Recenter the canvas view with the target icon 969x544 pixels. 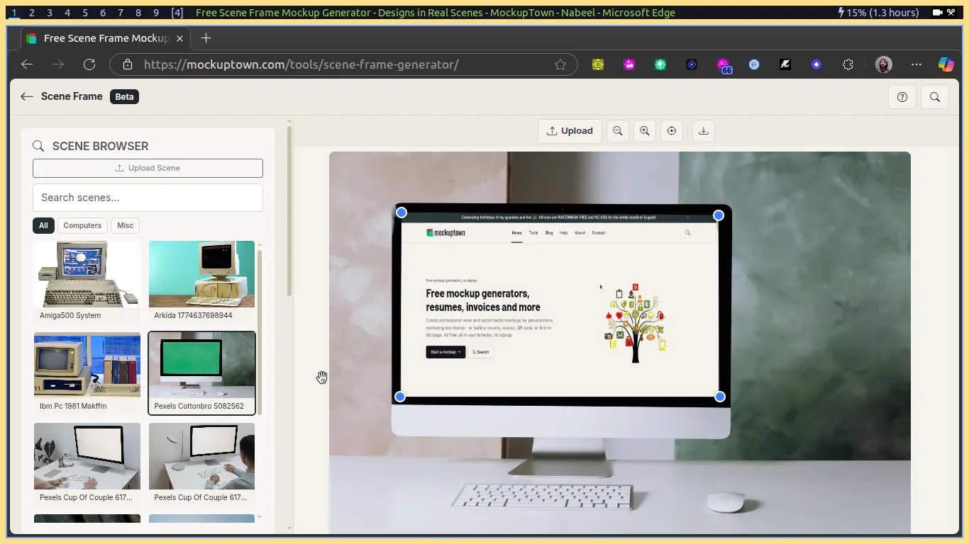pyautogui.click(x=672, y=131)
